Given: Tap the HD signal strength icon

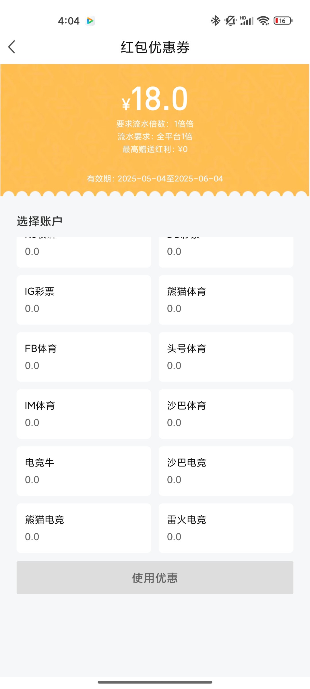Looking at the screenshot, I should pyautogui.click(x=247, y=21).
